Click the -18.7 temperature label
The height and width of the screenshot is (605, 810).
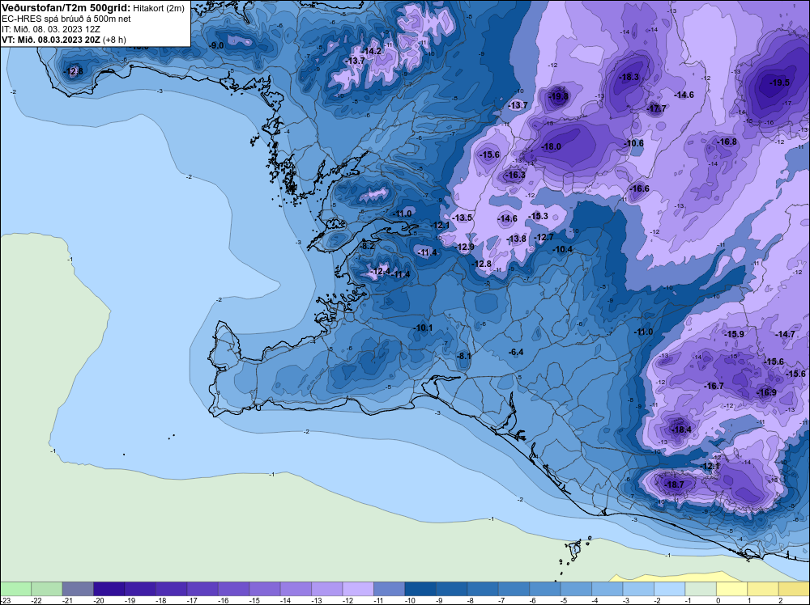click(674, 484)
